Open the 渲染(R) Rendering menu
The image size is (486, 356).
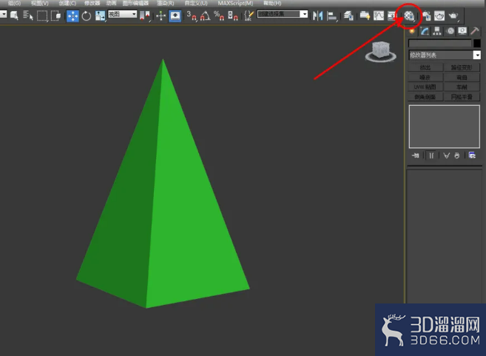[165, 4]
